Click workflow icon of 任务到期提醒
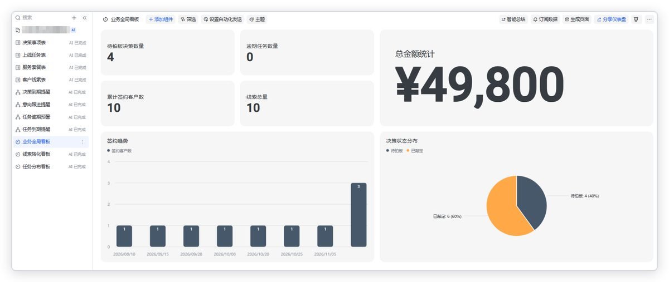The image size is (669, 282). [x=18, y=129]
